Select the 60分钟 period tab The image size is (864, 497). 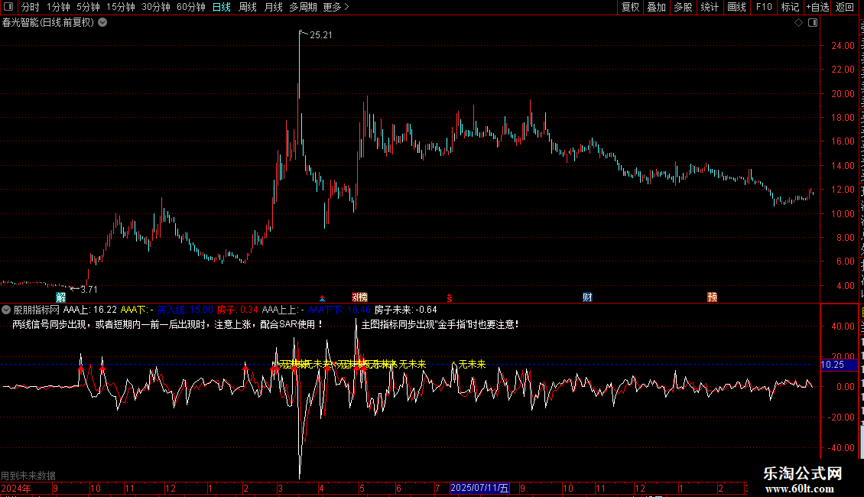pos(191,7)
